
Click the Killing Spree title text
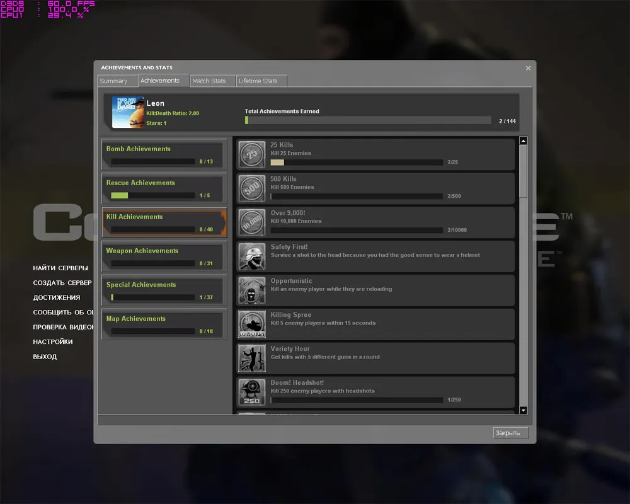pyautogui.click(x=291, y=315)
